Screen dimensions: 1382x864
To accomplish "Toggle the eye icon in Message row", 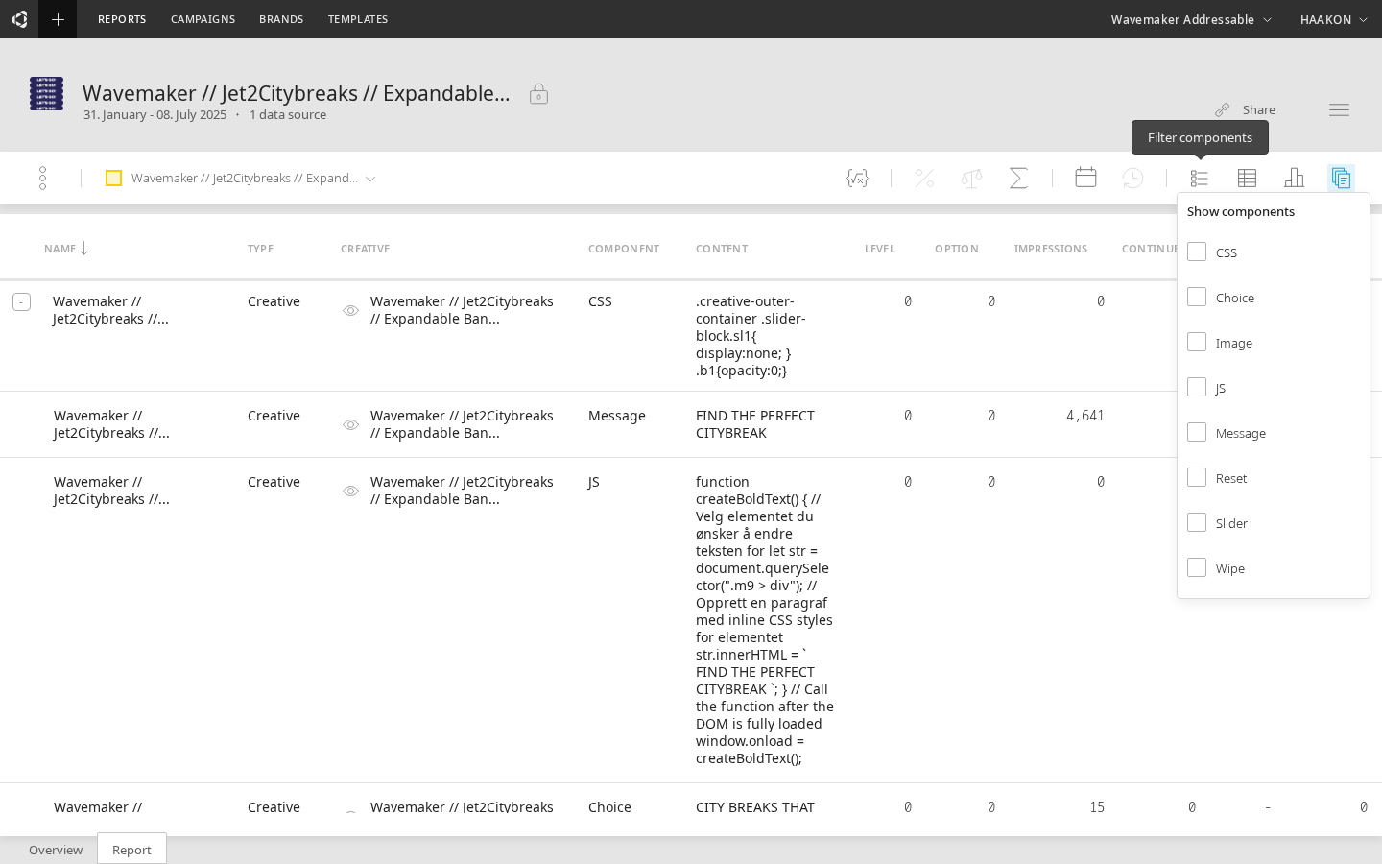I will [x=351, y=424].
